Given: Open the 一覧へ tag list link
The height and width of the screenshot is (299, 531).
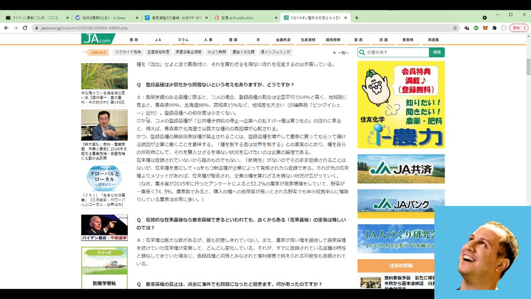Looking at the screenshot, I should [x=341, y=53].
